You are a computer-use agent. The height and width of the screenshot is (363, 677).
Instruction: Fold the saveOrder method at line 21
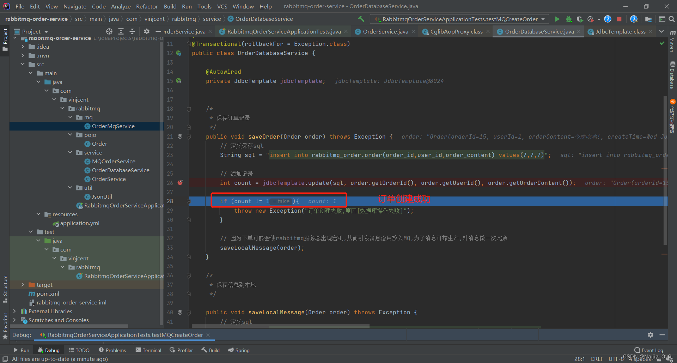coord(189,137)
